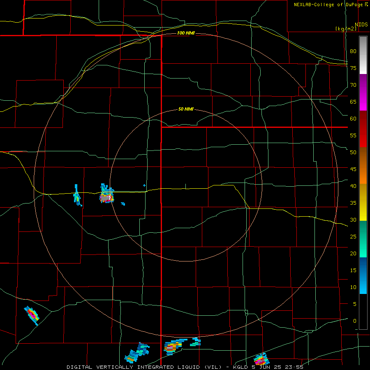This screenshot has height=370, width=370.
Task: Click the '[kg/m2]' units label
Action: pyautogui.click(x=346, y=29)
